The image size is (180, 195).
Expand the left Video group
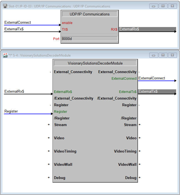pyautogui.click(x=49, y=138)
